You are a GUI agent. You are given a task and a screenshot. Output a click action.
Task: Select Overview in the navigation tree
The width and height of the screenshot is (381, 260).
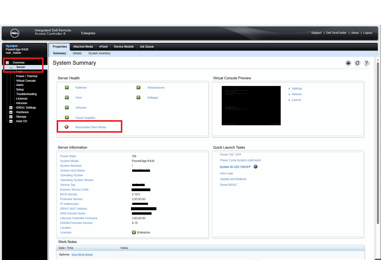coord(18,63)
